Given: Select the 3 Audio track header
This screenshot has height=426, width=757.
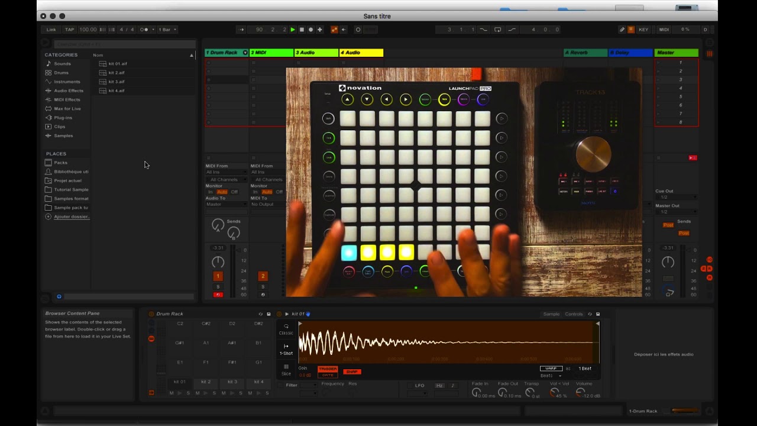Looking at the screenshot, I should 316,53.
